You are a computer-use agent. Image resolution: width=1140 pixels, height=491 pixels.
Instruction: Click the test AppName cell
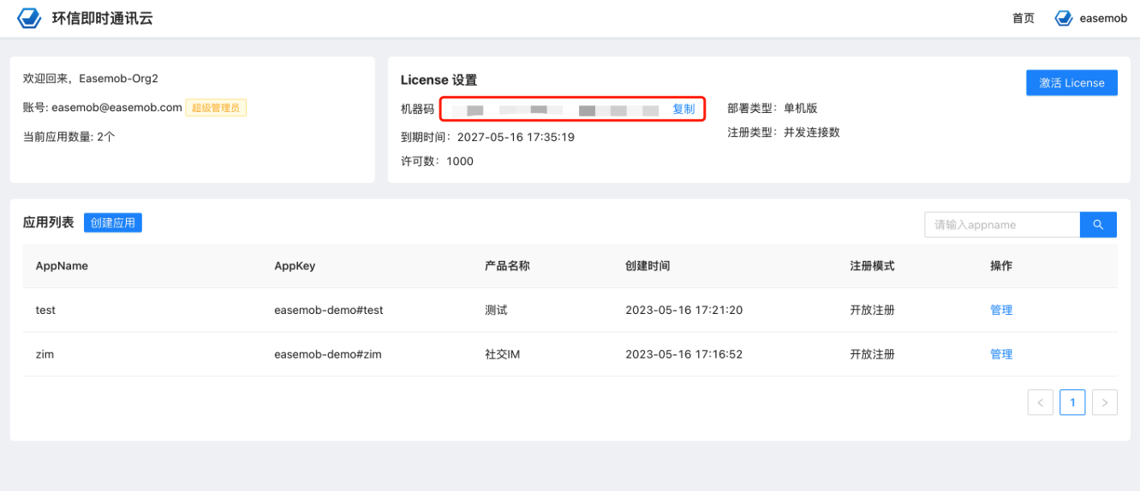point(45,310)
